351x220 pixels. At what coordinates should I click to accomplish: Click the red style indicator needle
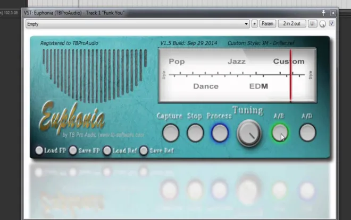290,75
